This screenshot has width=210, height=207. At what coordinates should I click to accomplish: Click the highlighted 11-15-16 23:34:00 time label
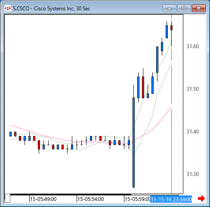171,199
